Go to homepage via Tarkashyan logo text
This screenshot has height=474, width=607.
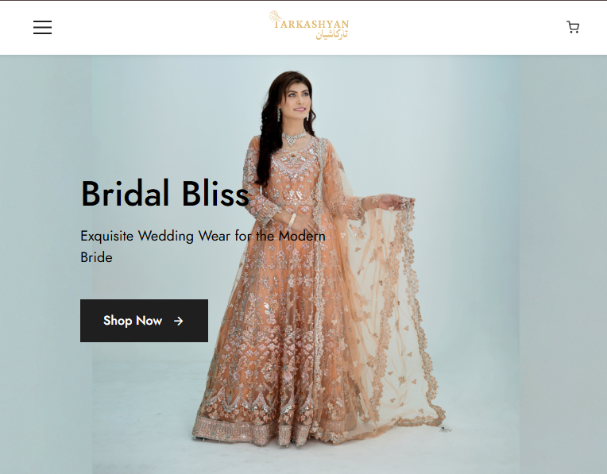[311, 25]
